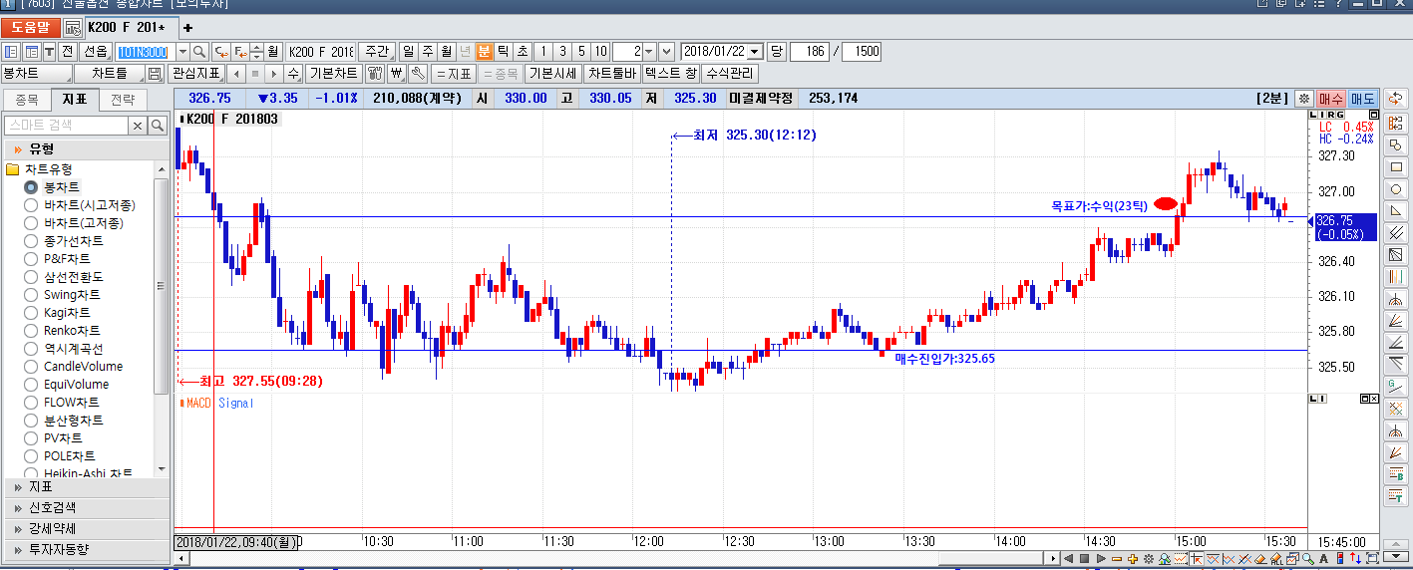Click the F futures linked arrow icon
The width and height of the screenshot is (1413, 570).
tap(241, 51)
